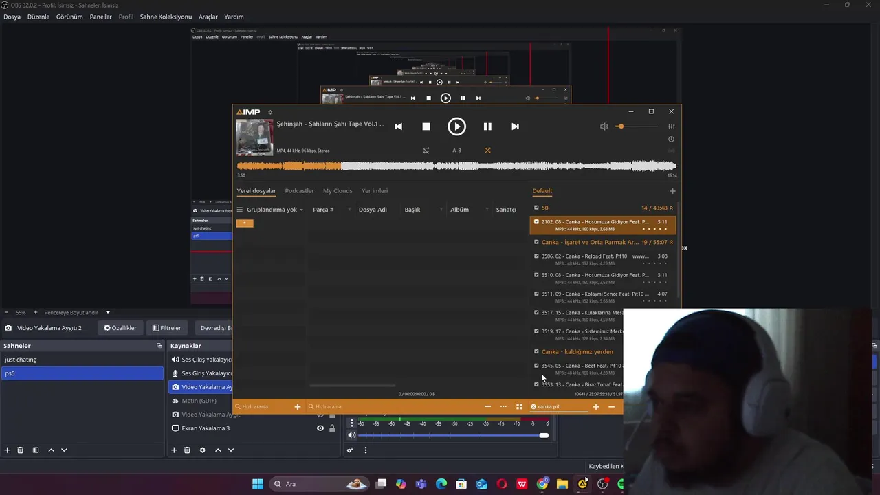Skip to next track in AIMP
Viewport: 880px width, 495px height.
[x=515, y=126]
